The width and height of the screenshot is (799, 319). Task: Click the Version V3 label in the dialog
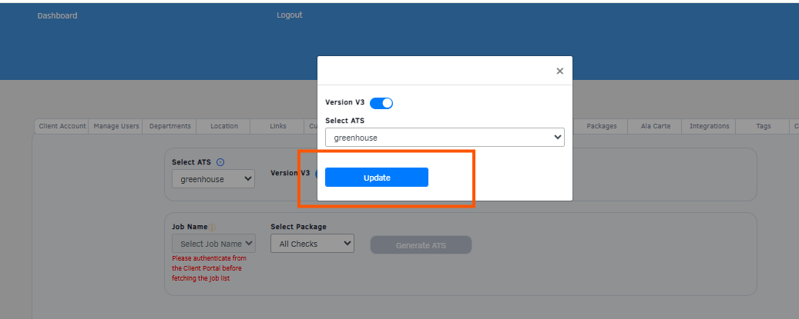coord(345,102)
